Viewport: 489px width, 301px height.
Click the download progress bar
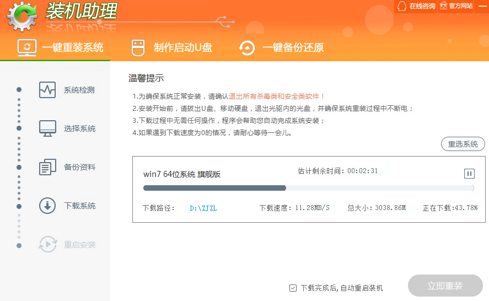(308, 188)
